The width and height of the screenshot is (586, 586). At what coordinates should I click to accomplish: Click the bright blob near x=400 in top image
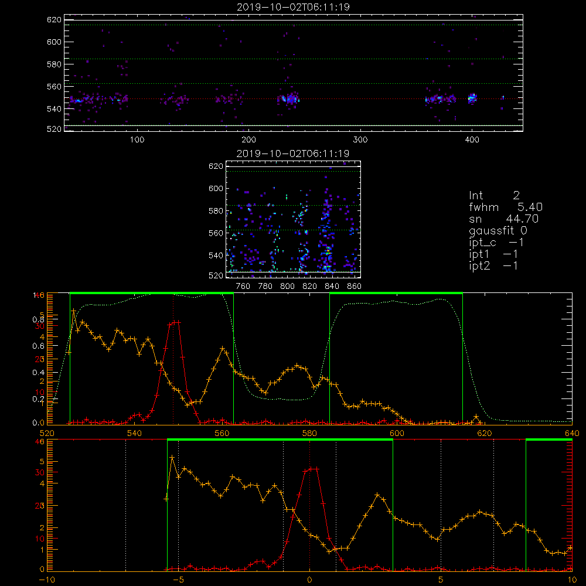pyautogui.click(x=472, y=98)
